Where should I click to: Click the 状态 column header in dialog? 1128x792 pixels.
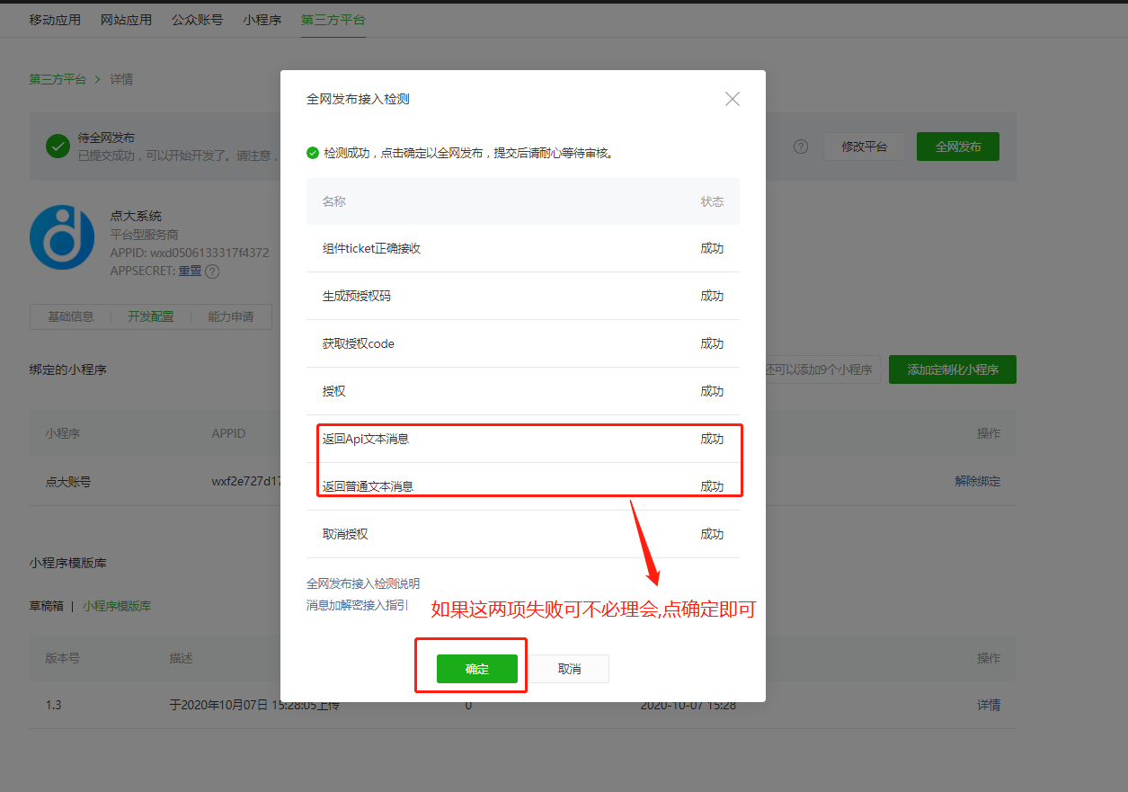pos(712,201)
